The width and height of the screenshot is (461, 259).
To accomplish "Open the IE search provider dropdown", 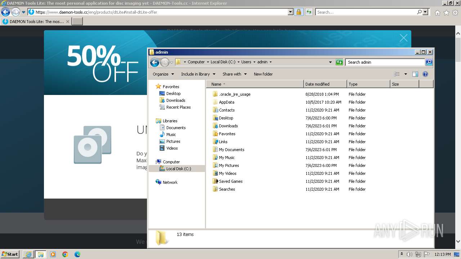I will coord(426,12).
